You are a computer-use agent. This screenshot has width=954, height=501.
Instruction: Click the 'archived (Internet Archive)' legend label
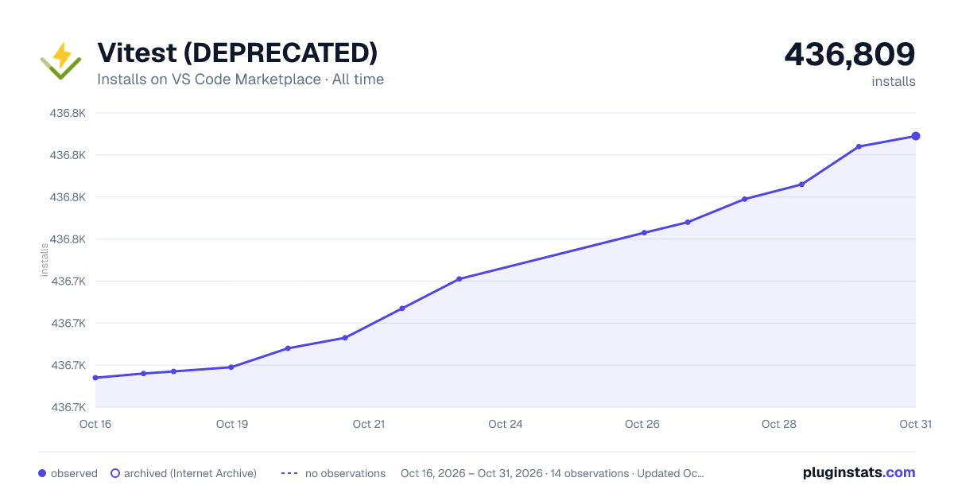pyautogui.click(x=190, y=473)
